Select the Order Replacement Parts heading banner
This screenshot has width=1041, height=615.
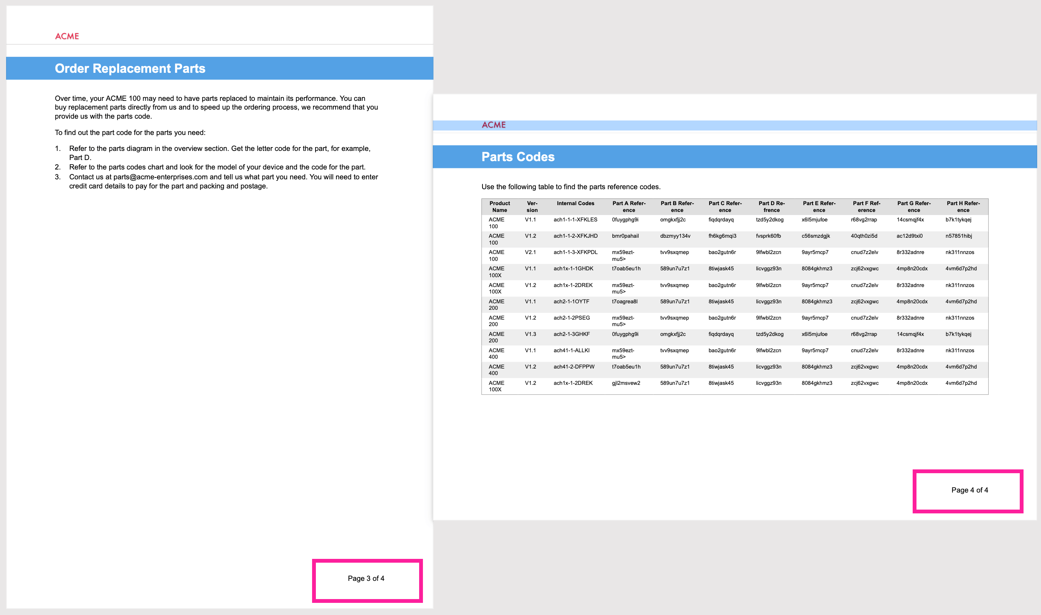point(130,68)
